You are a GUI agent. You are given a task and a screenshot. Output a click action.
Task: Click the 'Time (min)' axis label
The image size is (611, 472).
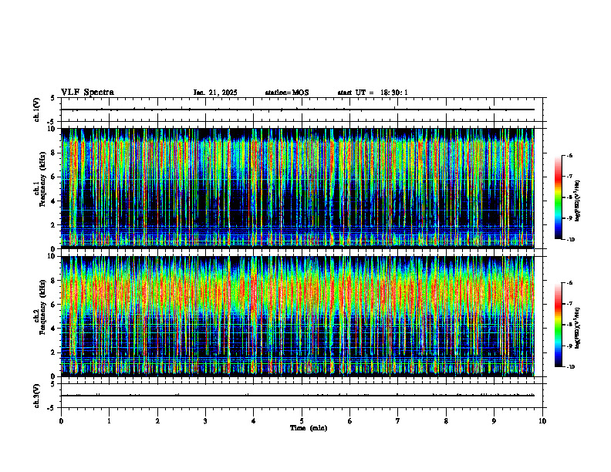309,428
